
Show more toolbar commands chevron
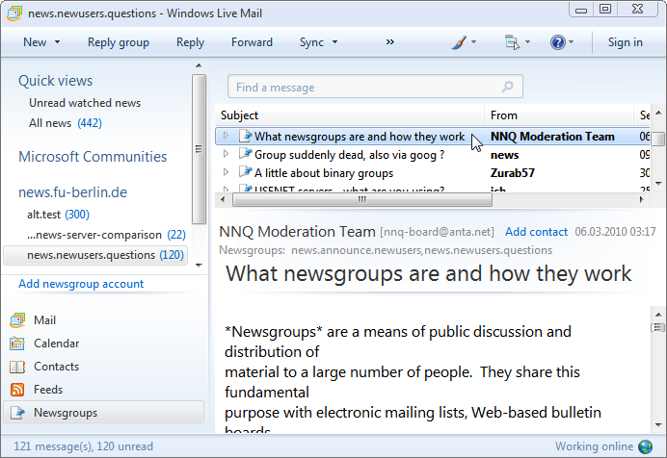(389, 42)
